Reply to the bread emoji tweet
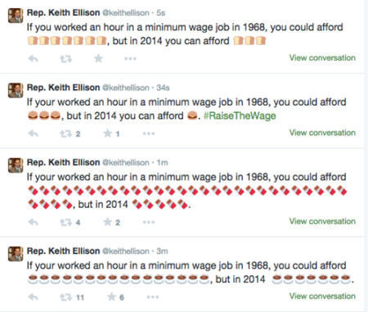The width and height of the screenshot is (368, 312). point(34,58)
